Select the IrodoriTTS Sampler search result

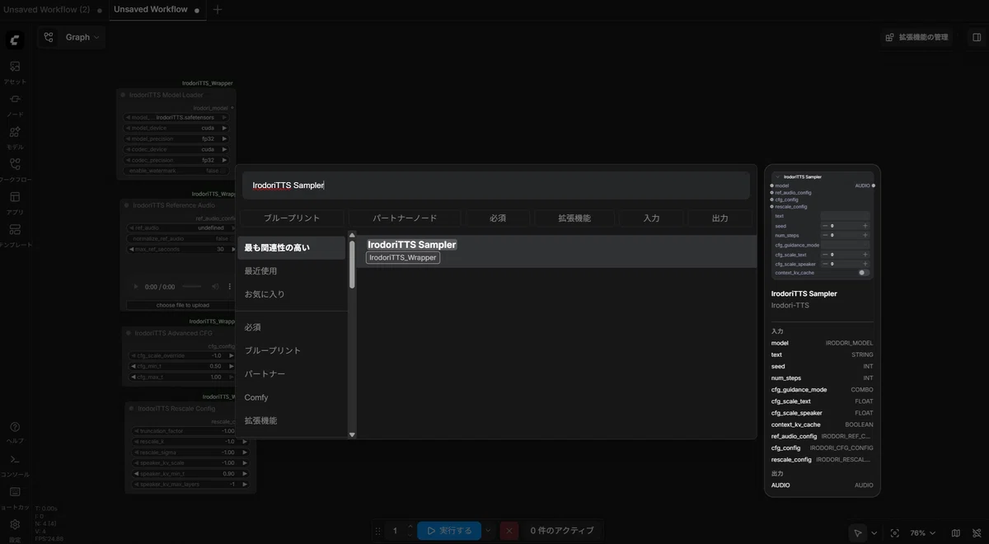(x=556, y=251)
